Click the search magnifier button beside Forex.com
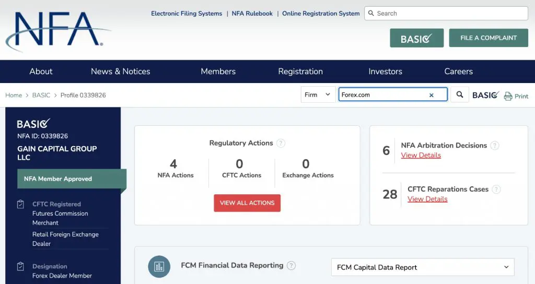This screenshot has height=284, width=535. pos(460,94)
